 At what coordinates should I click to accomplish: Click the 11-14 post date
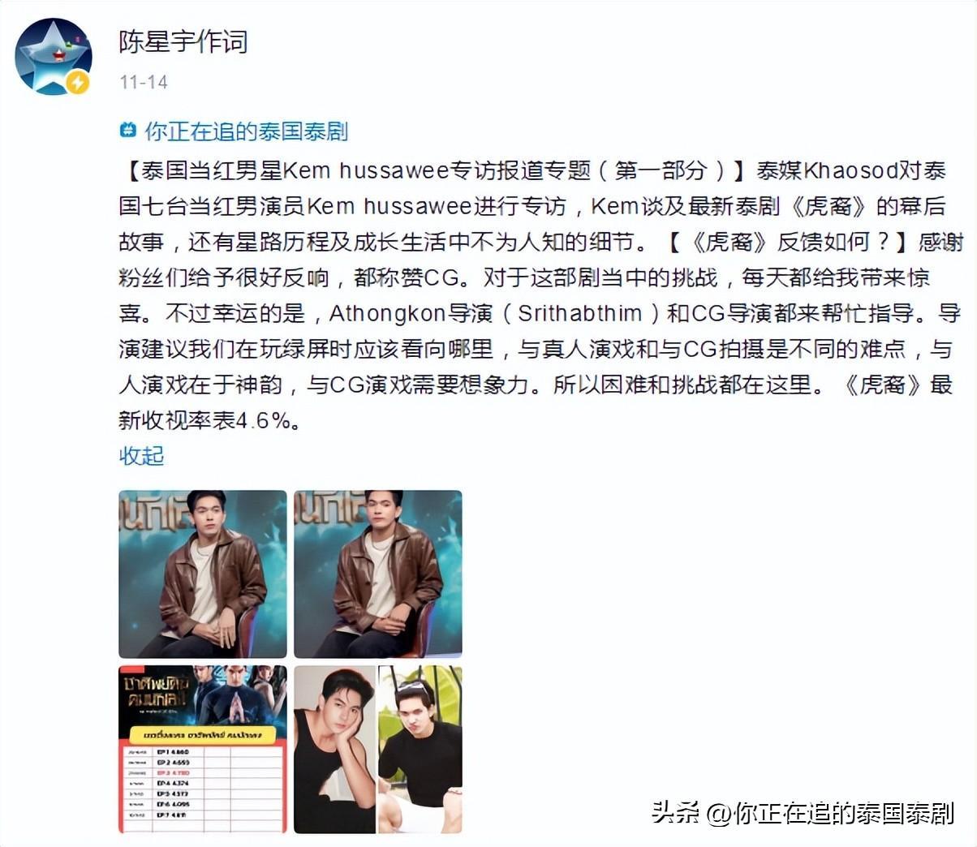144,82
